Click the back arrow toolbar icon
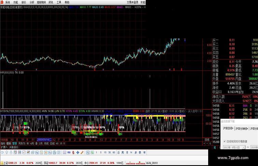Screen dimensions: 258x166 2,152
